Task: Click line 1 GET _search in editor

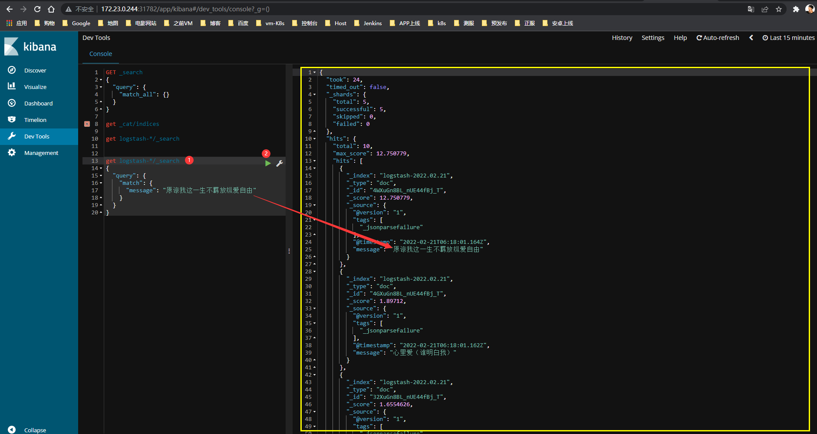Action: [124, 72]
